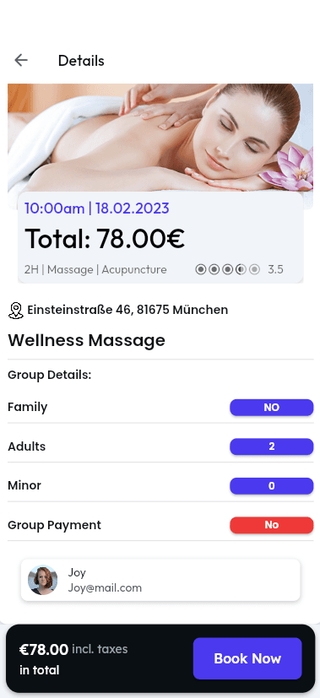Tap the Details page title
Image resolution: width=320 pixels, height=698 pixels.
(x=81, y=61)
